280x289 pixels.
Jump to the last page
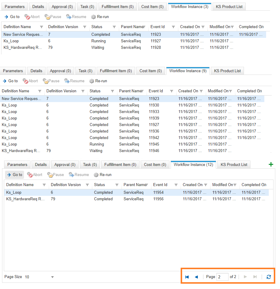pyautogui.click(x=255, y=277)
